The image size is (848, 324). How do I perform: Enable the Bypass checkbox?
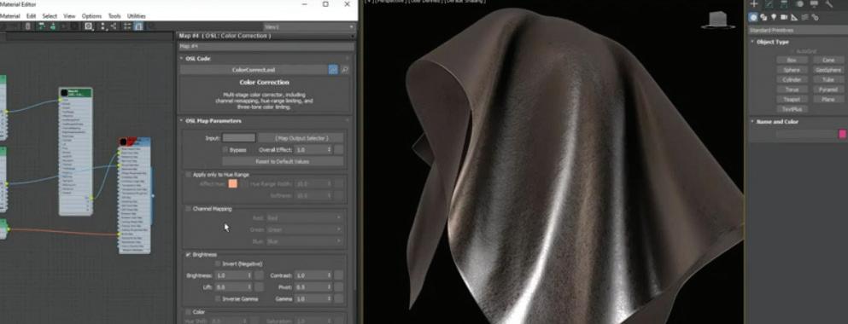point(225,149)
